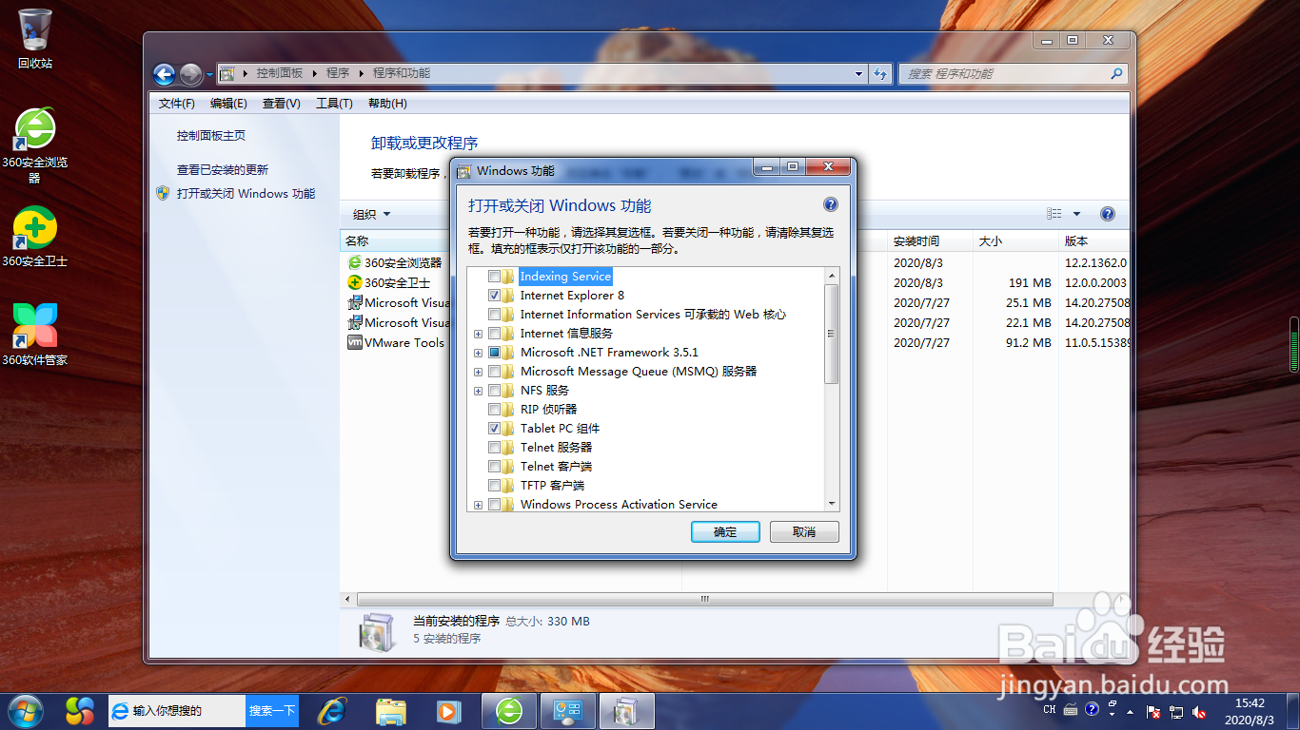Click the Windows Start orb
Image resolution: width=1300 pixels, height=730 pixels.
point(26,711)
